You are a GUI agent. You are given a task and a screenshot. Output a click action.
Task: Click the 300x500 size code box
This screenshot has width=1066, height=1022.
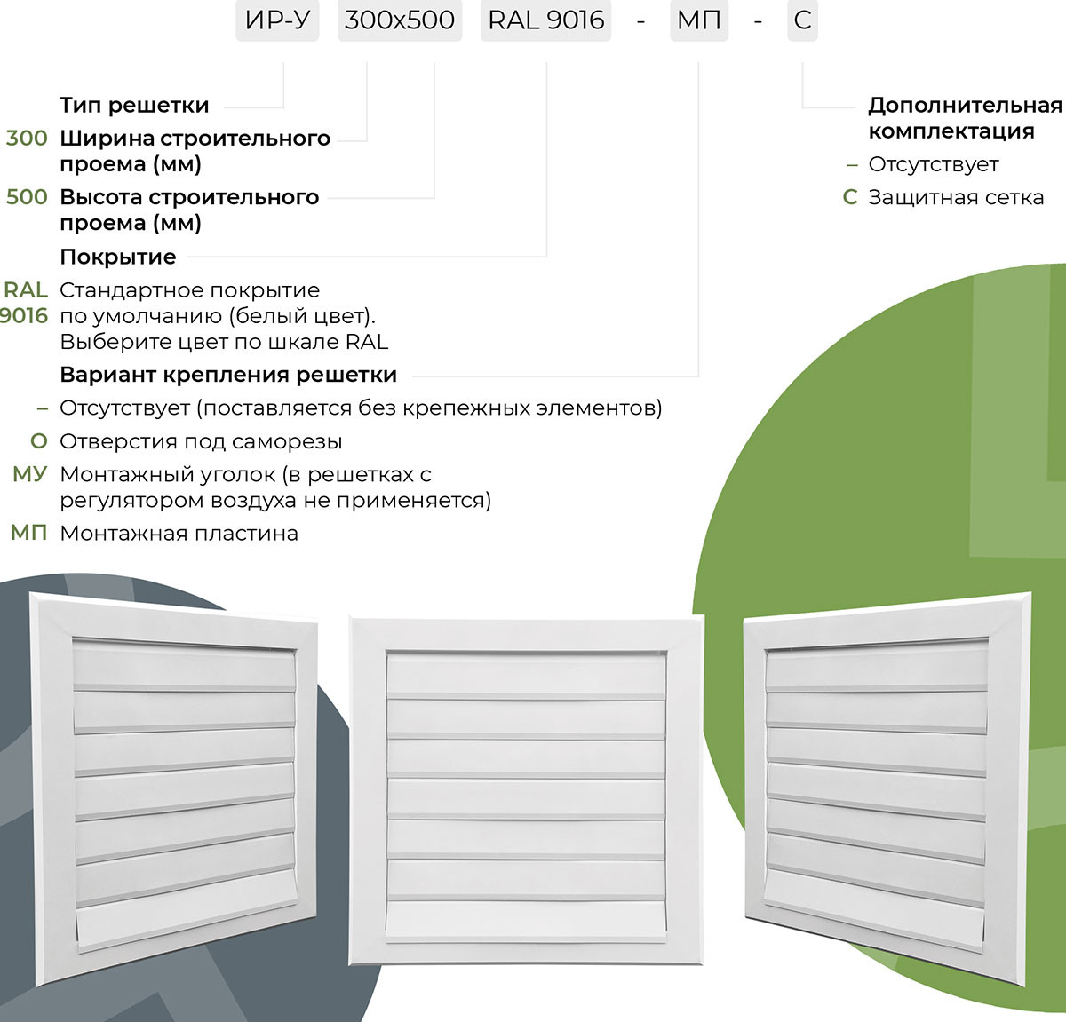[400, 20]
